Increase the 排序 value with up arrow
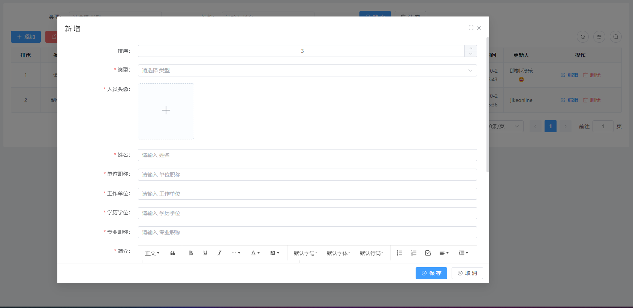The image size is (633, 308). [x=471, y=48]
